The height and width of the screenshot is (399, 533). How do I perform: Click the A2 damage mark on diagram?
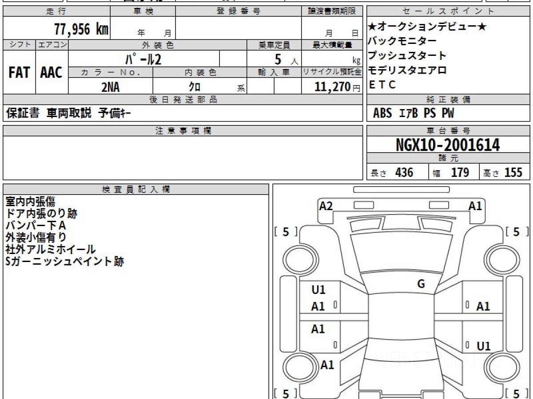[326, 206]
